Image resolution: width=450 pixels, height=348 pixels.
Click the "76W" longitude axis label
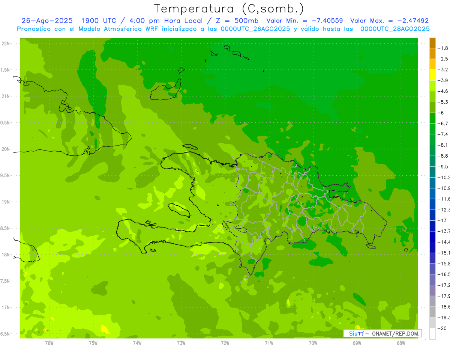click(x=49, y=343)
